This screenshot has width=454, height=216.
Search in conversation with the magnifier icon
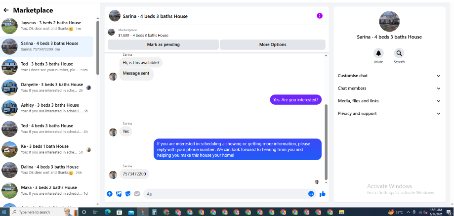399,53
